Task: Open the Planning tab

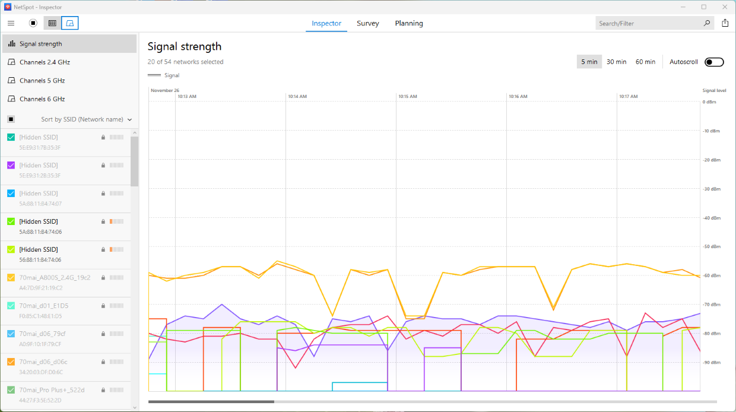Action: pos(409,23)
